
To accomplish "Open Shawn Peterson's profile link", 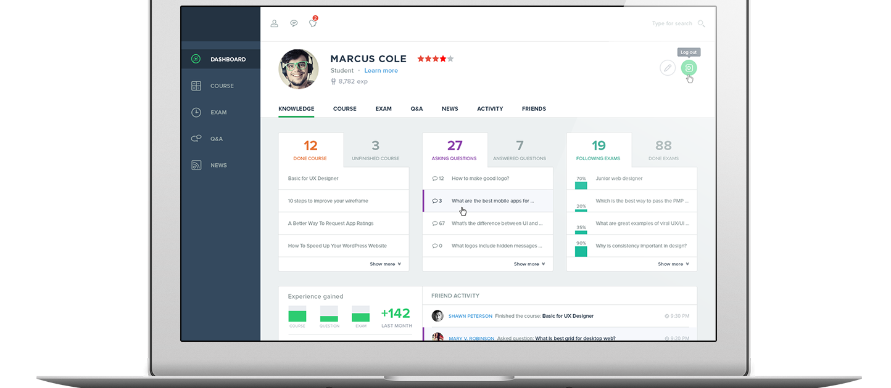I will (470, 316).
